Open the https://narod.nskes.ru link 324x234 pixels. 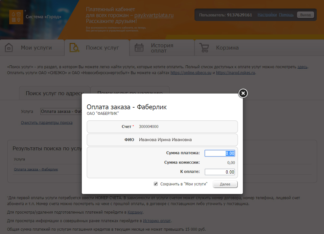(x=236, y=73)
